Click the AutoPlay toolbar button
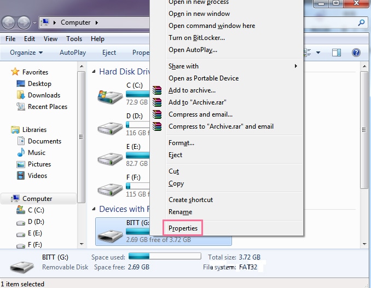This screenshot has width=371, height=288. [73, 53]
